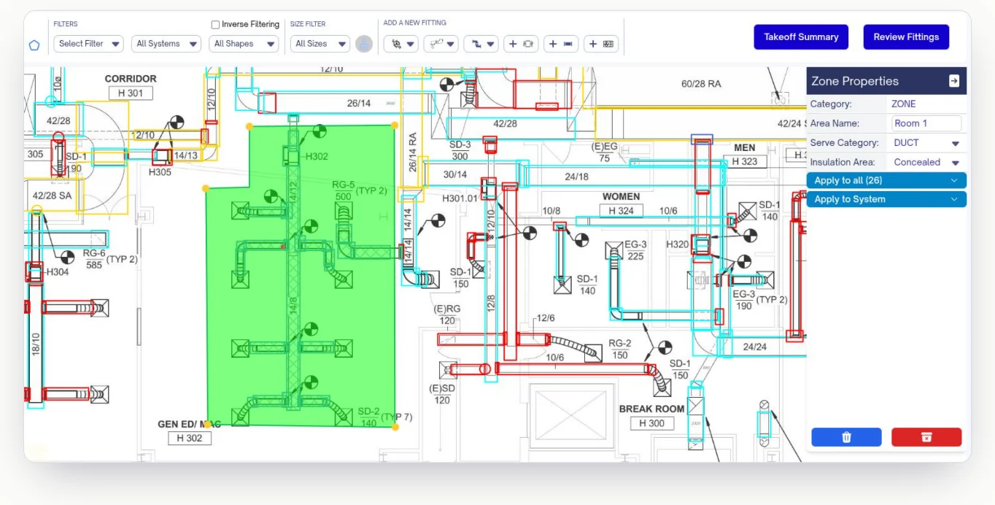This screenshot has height=505, width=995.
Task: Click the 18/10 duct size label
Action: (x=36, y=344)
